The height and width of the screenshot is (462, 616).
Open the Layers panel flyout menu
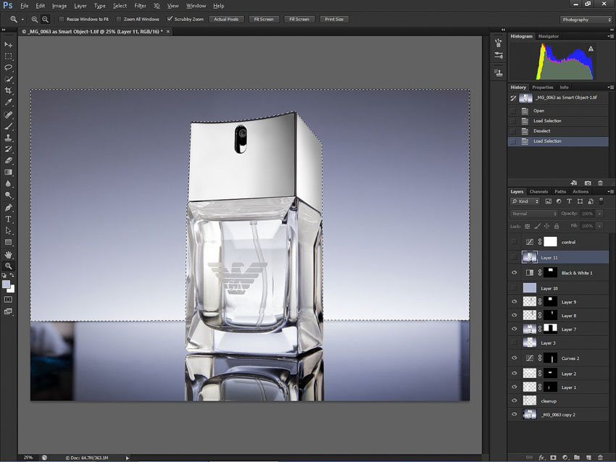click(x=610, y=192)
